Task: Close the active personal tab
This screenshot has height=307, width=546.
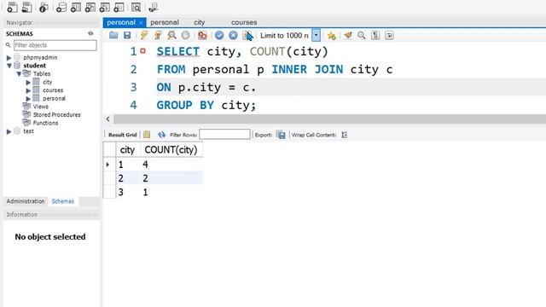Action: [x=141, y=23]
